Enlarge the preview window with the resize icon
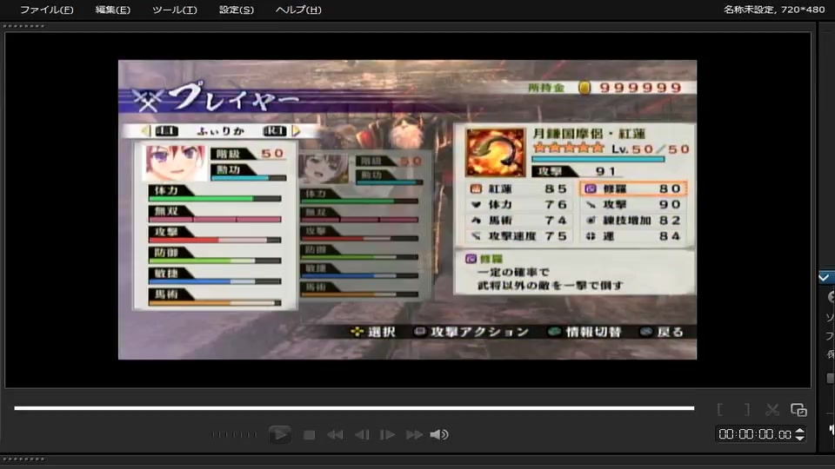The height and width of the screenshot is (469, 835). [798, 409]
